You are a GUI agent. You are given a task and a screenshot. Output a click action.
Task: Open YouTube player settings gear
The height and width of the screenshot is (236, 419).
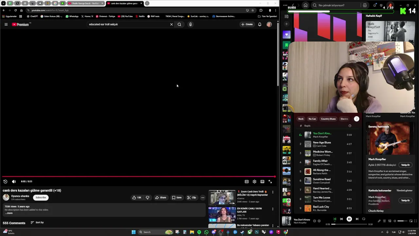click(254, 181)
